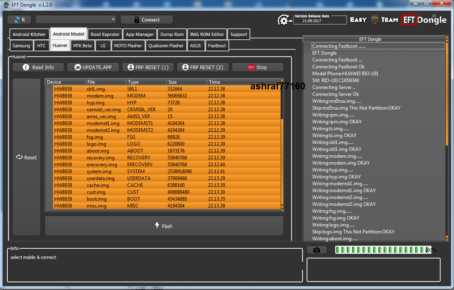Select the system.img row
Screen dimensions: 454x290
pos(167,171)
